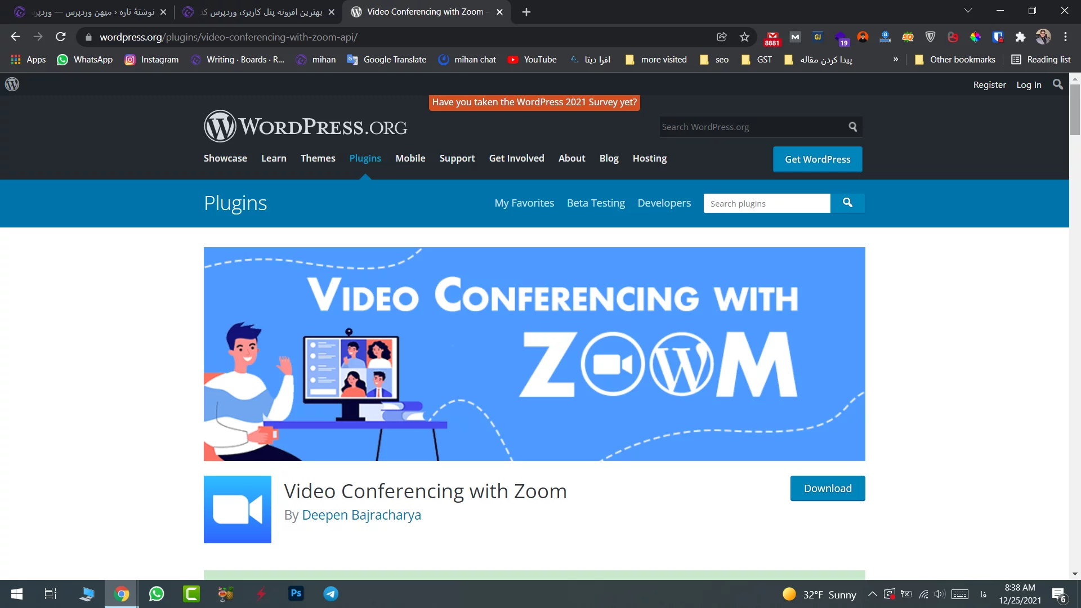Screen dimensions: 1081x608
Task: Open the YouTube bookmark
Action: coord(532,59)
